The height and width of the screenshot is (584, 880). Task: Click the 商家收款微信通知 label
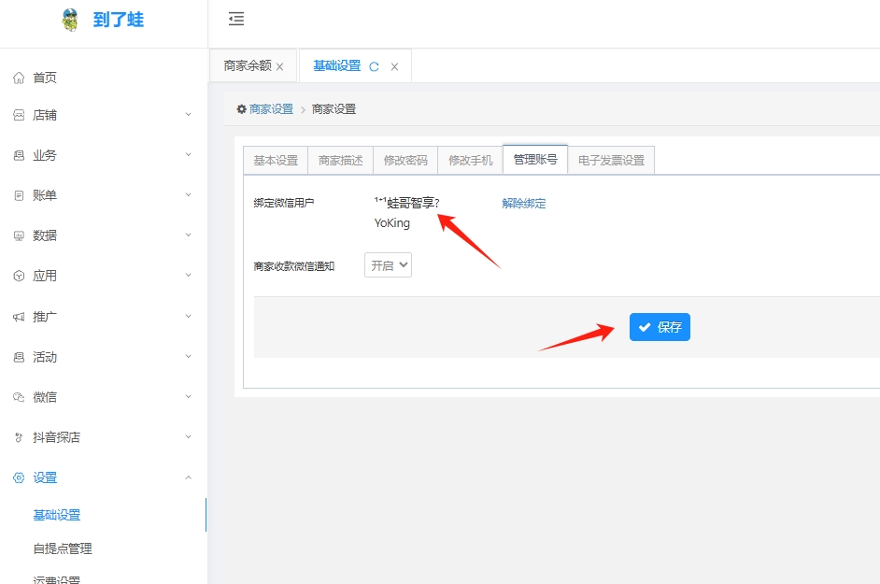[293, 266]
